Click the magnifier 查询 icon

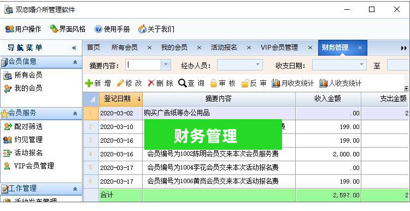coord(182,84)
